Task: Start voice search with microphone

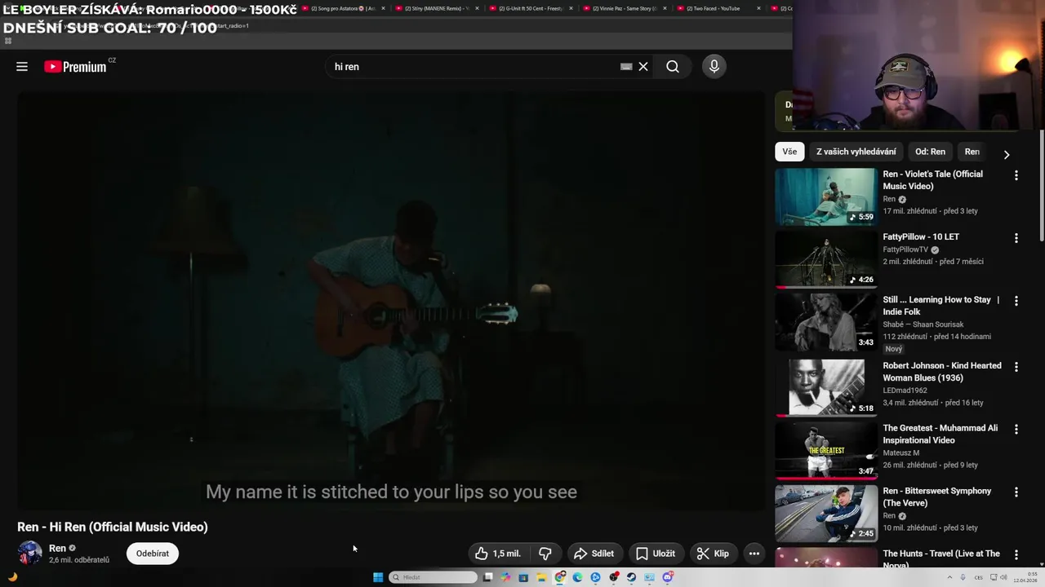Action: point(714,67)
